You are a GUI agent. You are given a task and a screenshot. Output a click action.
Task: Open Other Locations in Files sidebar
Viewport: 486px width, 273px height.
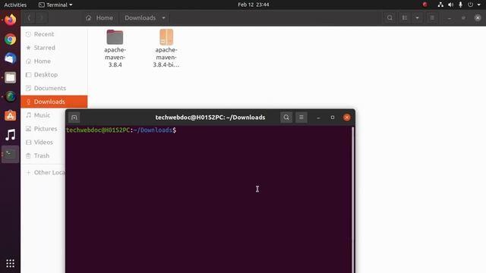click(x=43, y=172)
